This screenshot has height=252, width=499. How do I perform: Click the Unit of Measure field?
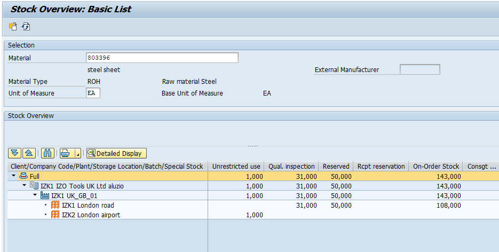point(93,93)
